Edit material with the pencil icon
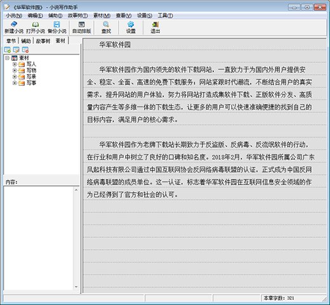This screenshot has height=305, width=330. 16,49
